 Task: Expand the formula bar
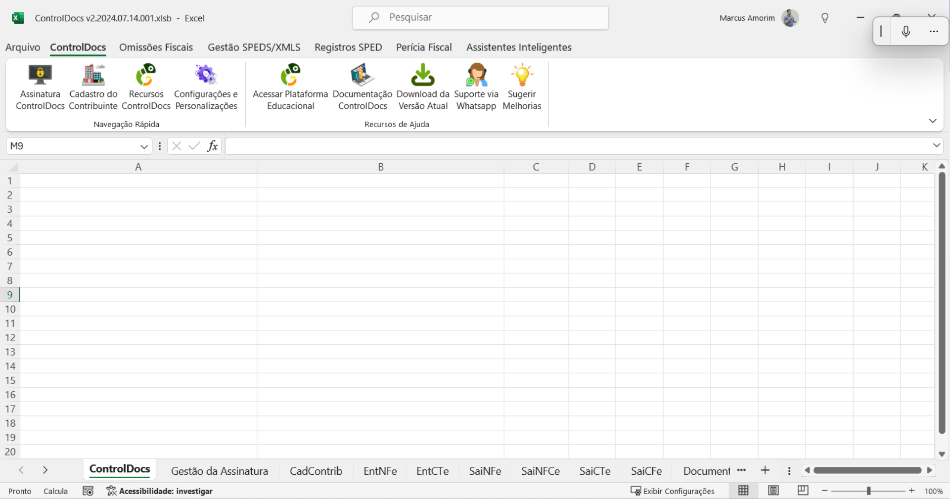tap(936, 145)
